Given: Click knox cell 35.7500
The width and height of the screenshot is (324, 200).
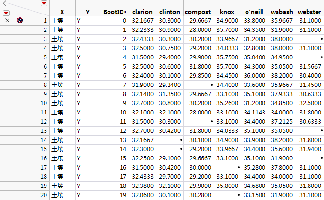Looking at the screenshot, I should 227,57.
